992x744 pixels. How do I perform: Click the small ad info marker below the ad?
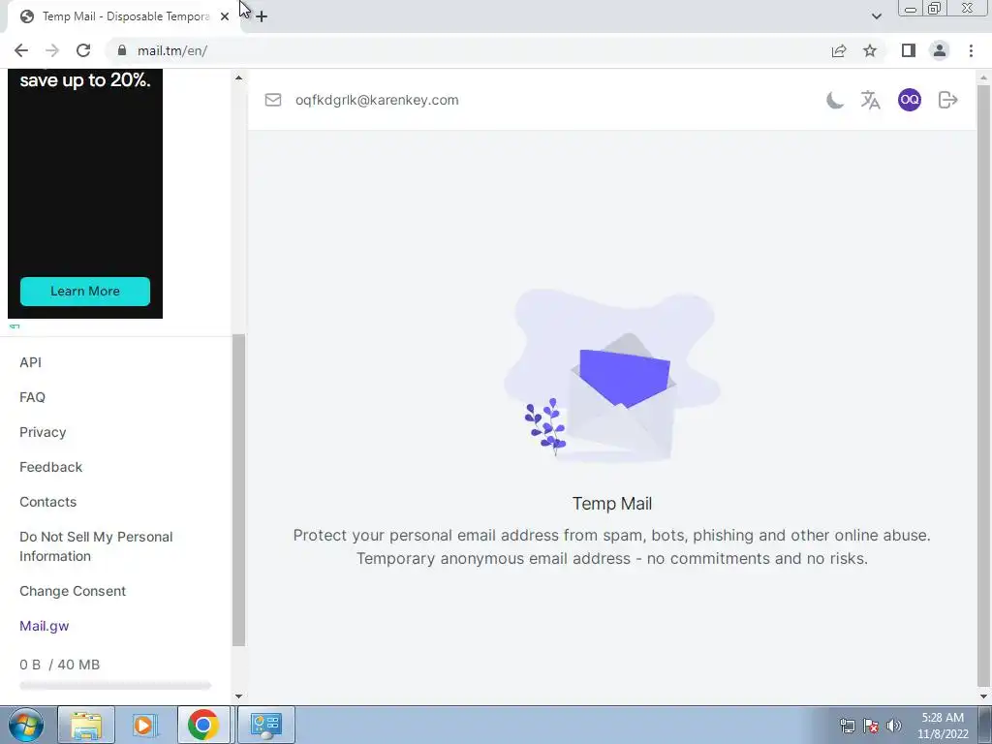click(x=15, y=326)
